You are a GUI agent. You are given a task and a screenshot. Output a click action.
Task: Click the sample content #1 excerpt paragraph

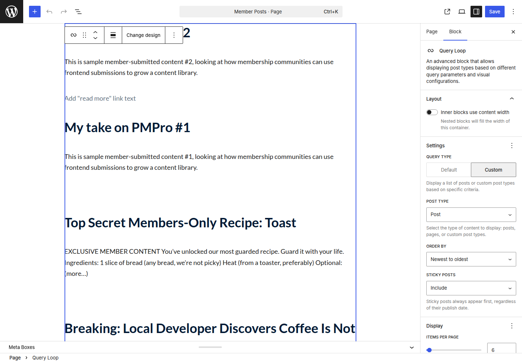[199, 162]
